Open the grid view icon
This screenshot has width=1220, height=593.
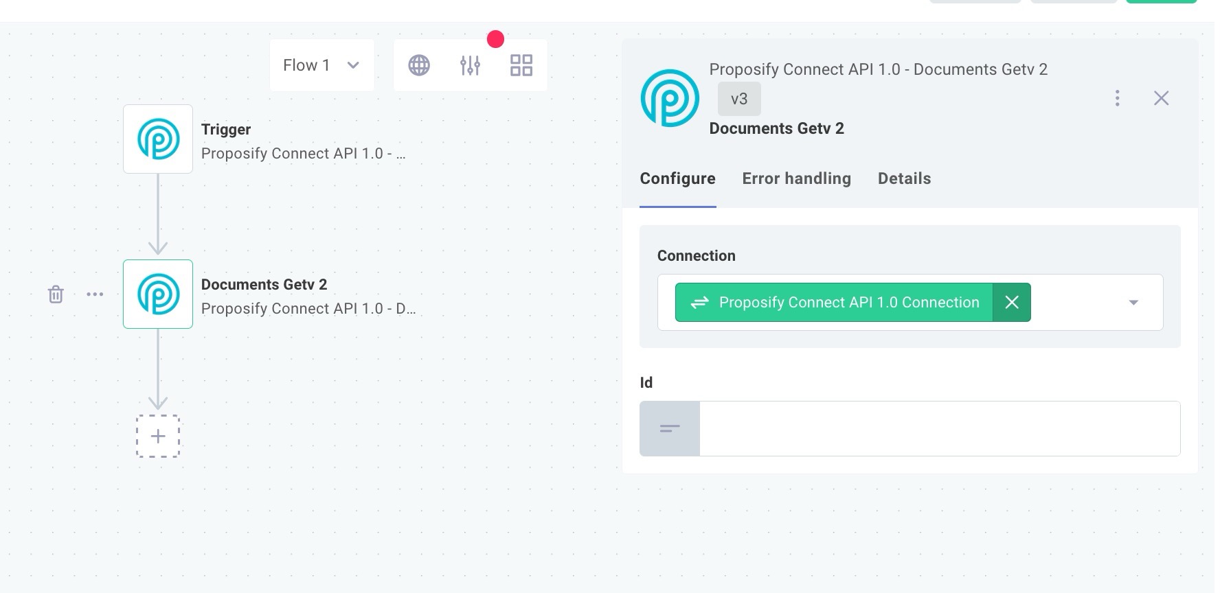[521, 65]
